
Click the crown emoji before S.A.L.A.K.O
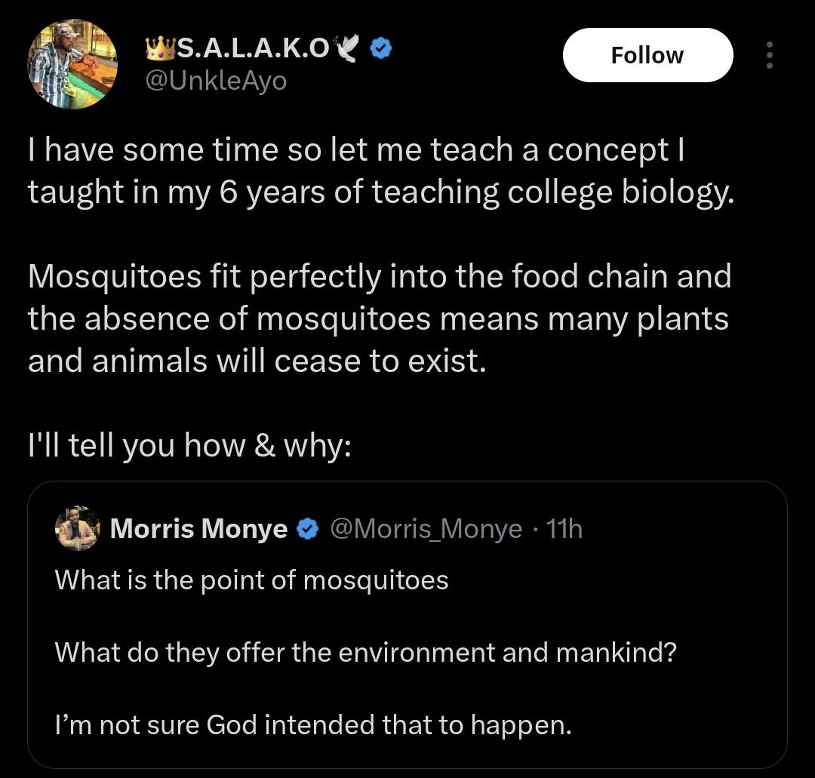coord(161,48)
